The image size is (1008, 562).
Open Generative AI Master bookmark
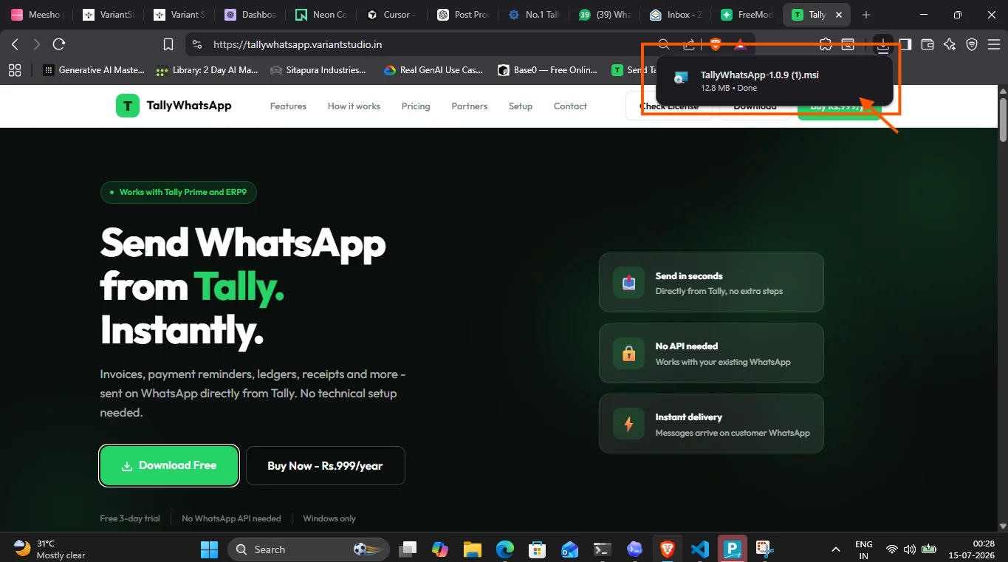tap(94, 70)
